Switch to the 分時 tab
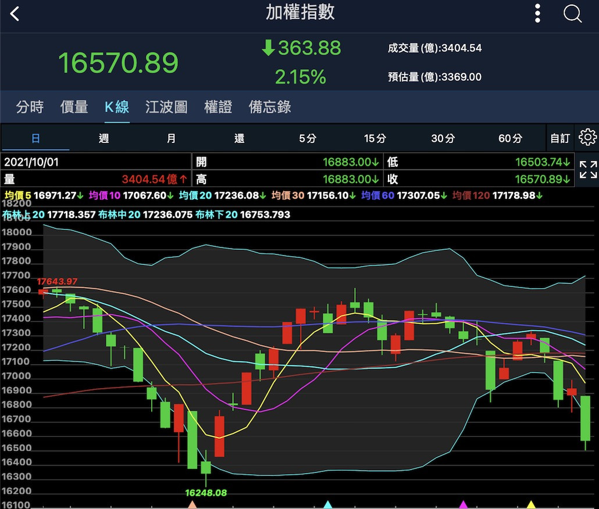Screen dimensions: 599x509 point(30,107)
